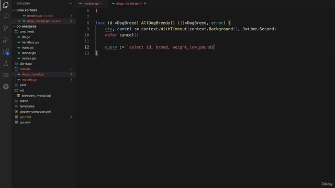The width and height of the screenshot is (335, 188).
Task: Open routes.go in file tree
Action: pos(28,58)
